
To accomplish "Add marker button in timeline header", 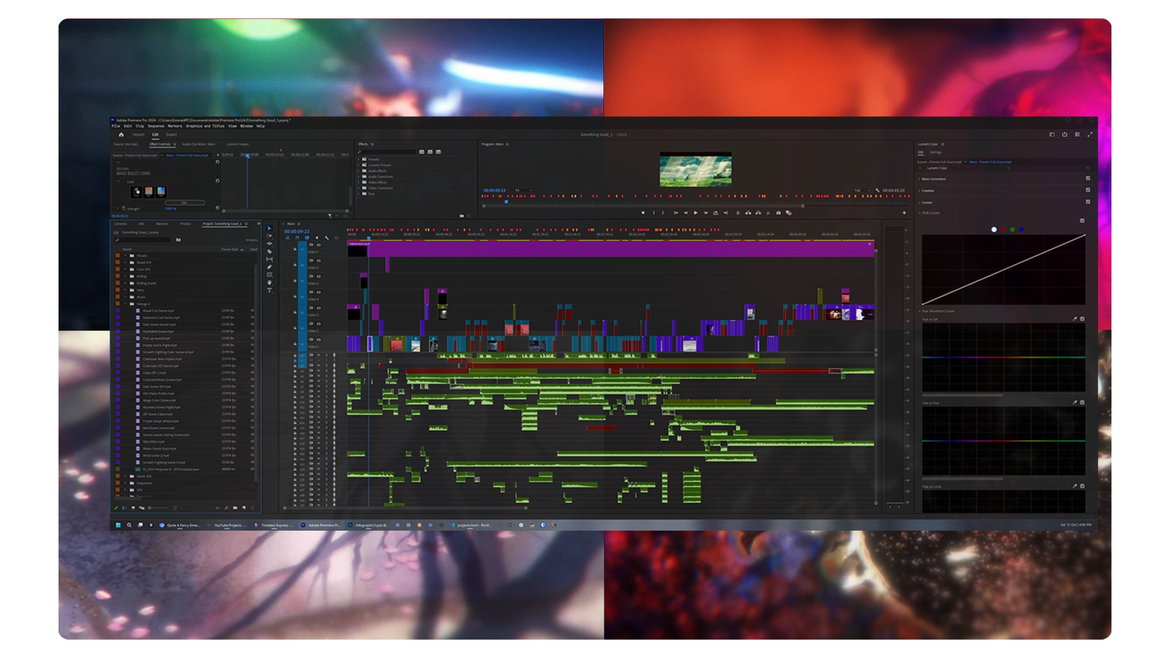I will click(x=317, y=238).
